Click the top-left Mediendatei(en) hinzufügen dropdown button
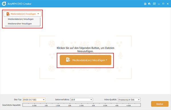The height and width of the screenshot is (110, 171). [x=23, y=14]
